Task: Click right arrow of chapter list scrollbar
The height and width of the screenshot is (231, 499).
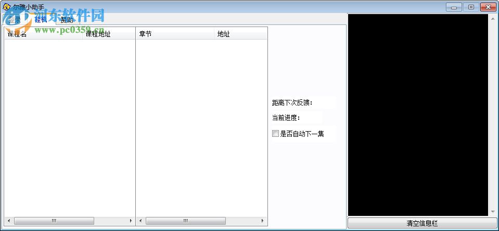Action: tap(263, 221)
